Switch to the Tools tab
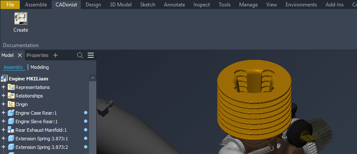The width and height of the screenshot is (357, 154). click(225, 5)
